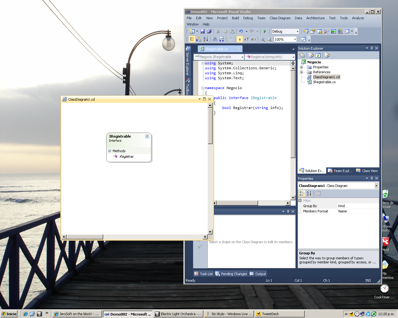The width and height of the screenshot is (398, 318).
Task: Toggle the Categorized view in Properties
Action: (x=302, y=193)
